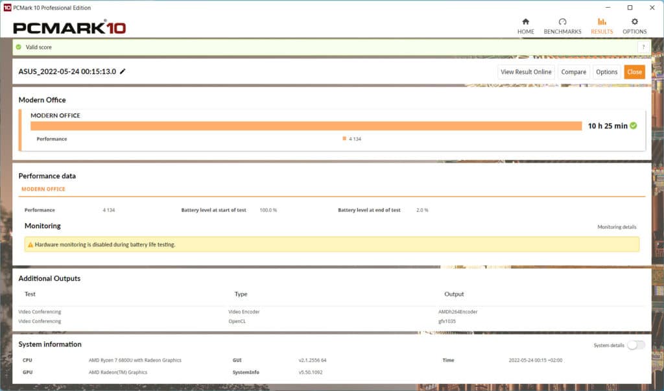
Task: Click the gfx1035 output cell
Action: [447, 321]
